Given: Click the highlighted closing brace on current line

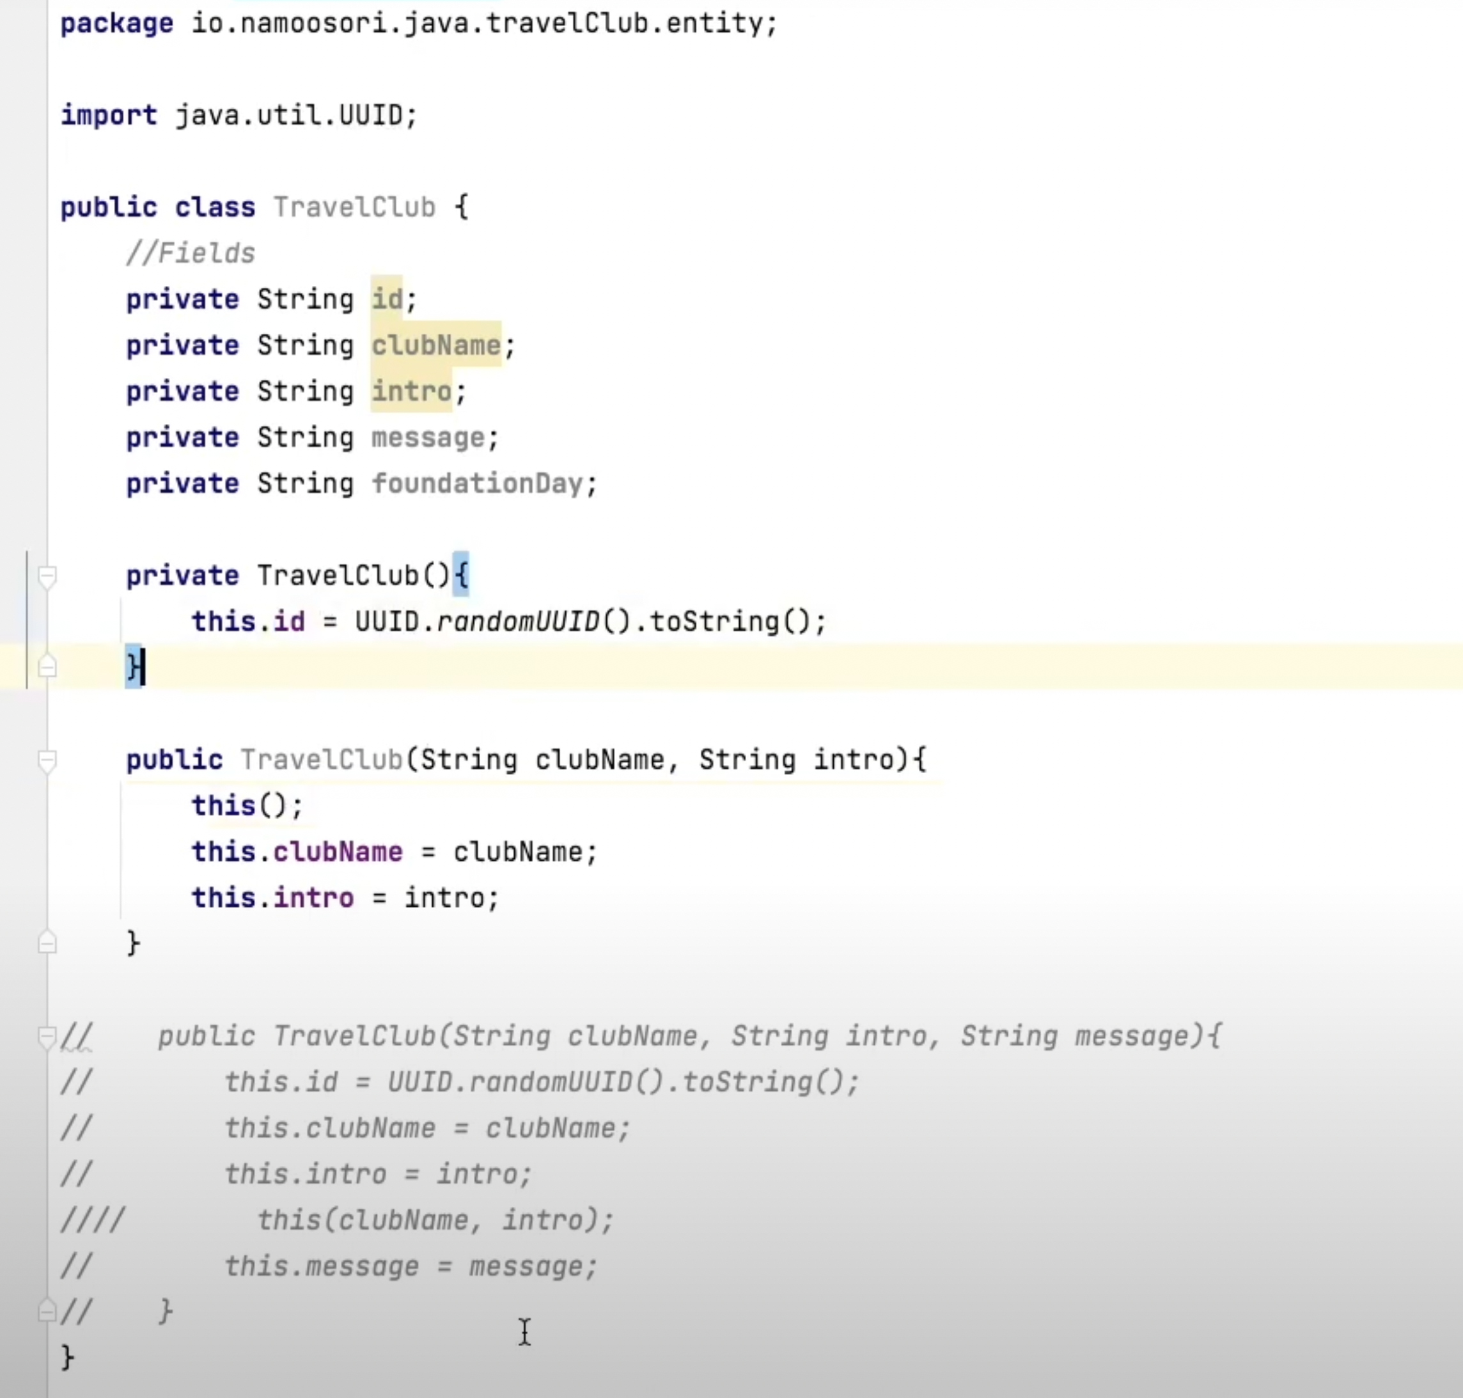Looking at the screenshot, I should (134, 666).
